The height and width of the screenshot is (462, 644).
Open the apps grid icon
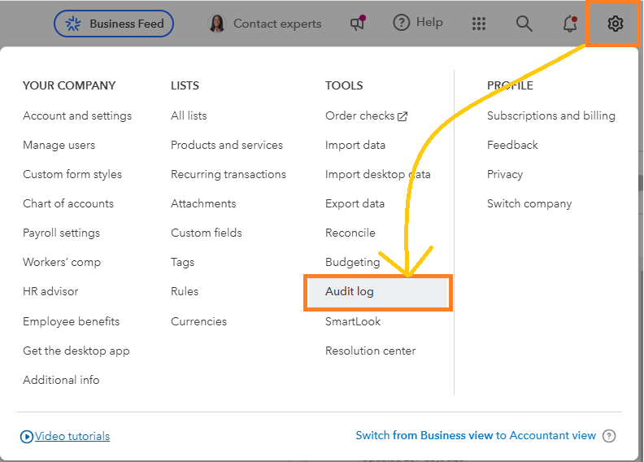coord(479,24)
